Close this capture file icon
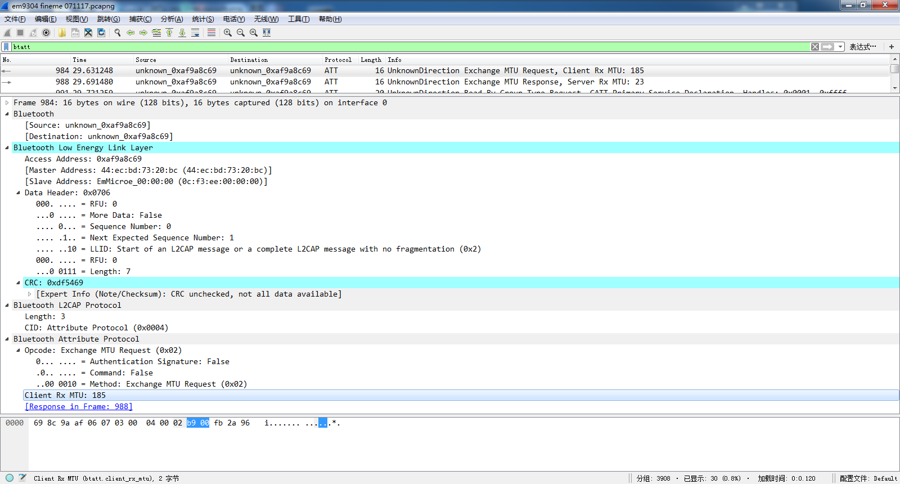Image resolution: width=900 pixels, height=484 pixels. [88, 33]
